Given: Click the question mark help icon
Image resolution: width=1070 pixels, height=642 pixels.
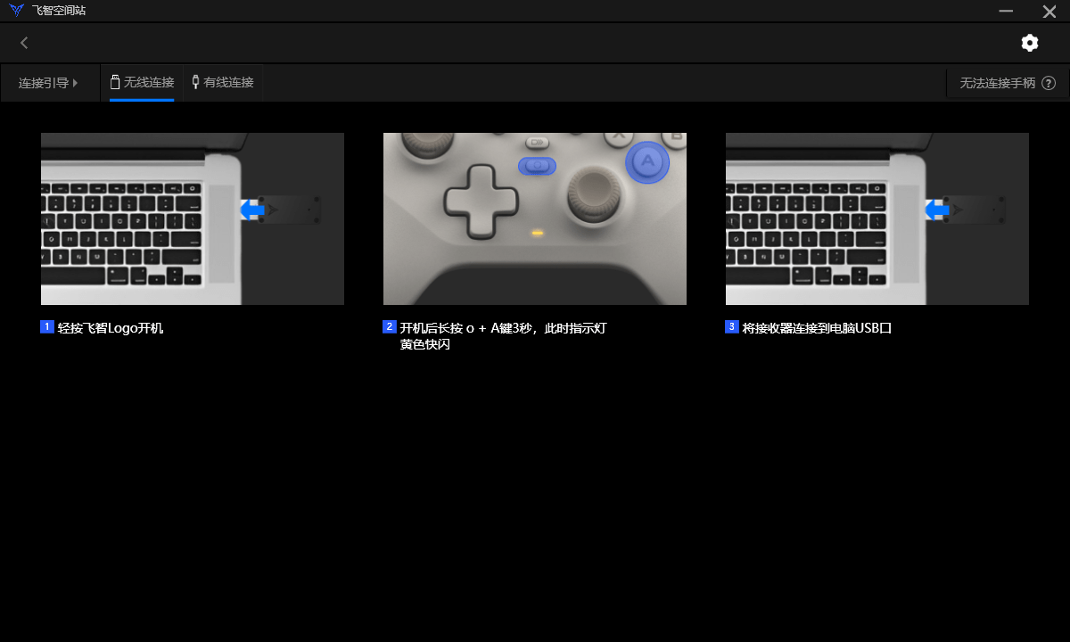Looking at the screenshot, I should point(1049,83).
